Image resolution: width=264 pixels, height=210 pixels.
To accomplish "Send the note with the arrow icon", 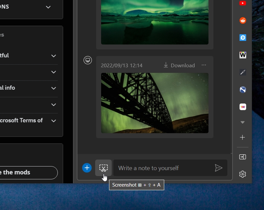I will click(x=218, y=168).
